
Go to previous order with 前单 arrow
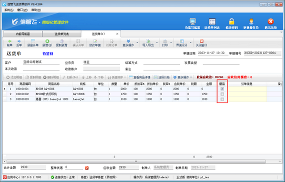click(x=9, y=41)
